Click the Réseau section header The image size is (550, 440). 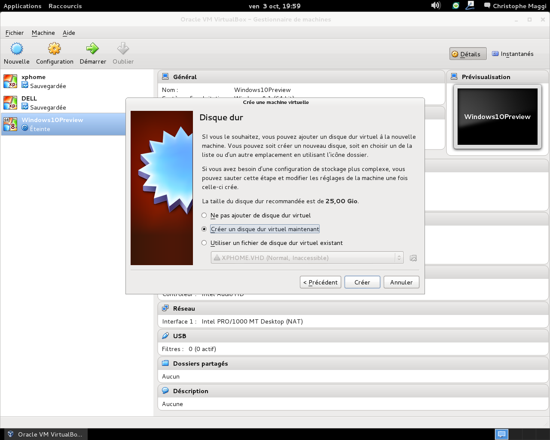click(x=353, y=309)
